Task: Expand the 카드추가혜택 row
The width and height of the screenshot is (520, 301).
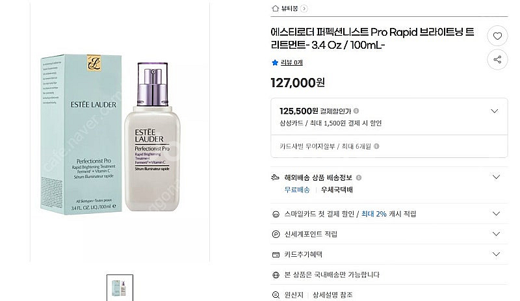Action: click(496, 254)
